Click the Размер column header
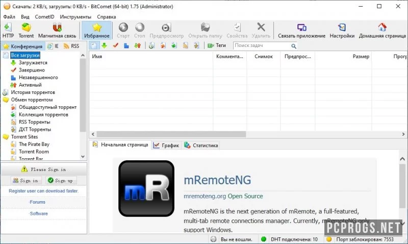 coord(343,57)
